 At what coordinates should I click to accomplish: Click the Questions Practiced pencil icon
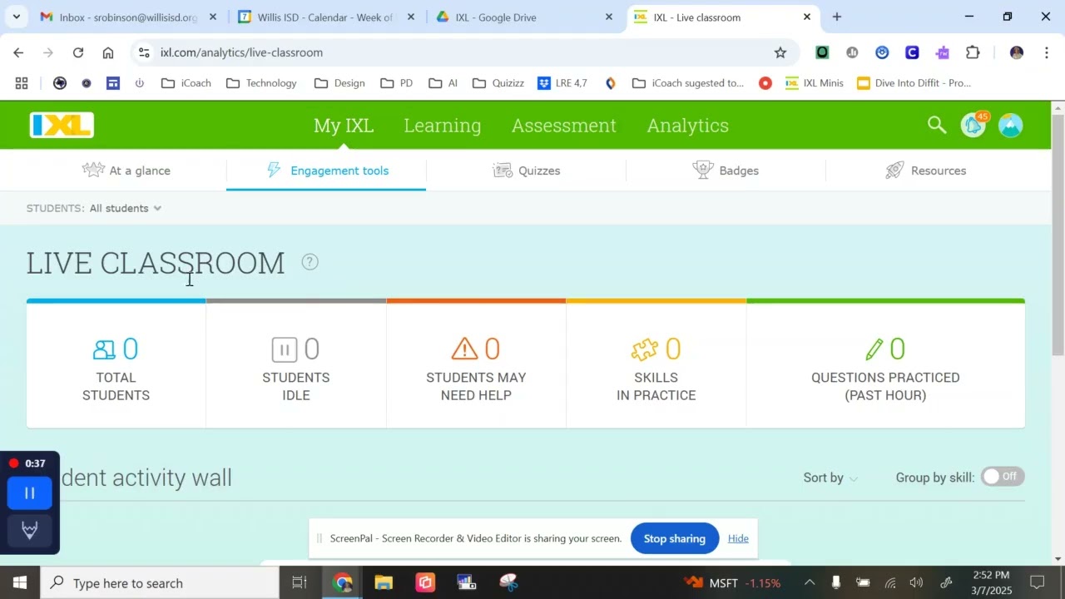click(x=874, y=349)
